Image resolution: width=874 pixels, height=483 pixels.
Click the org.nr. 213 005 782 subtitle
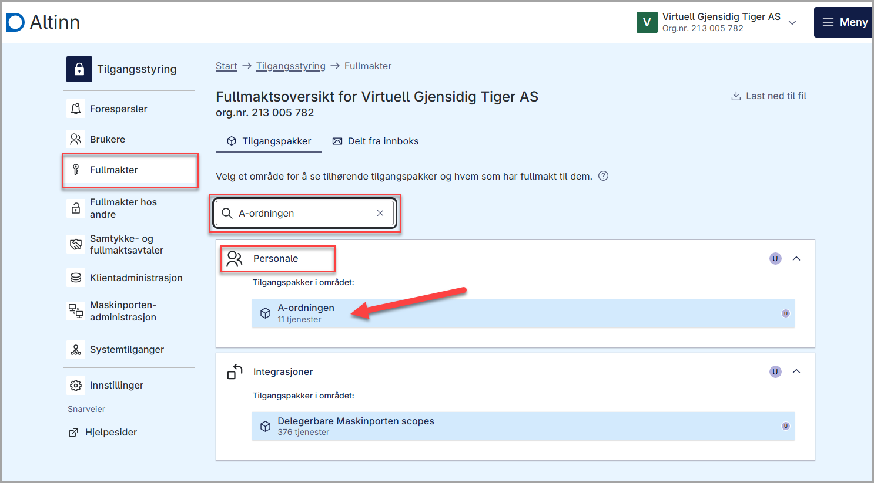[264, 113]
